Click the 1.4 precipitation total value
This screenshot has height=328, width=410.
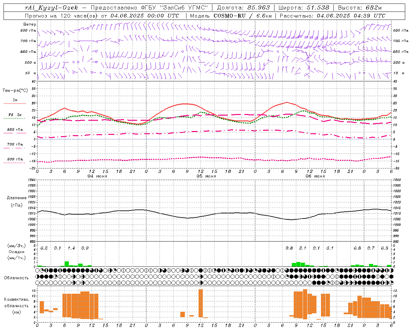coord(71,248)
